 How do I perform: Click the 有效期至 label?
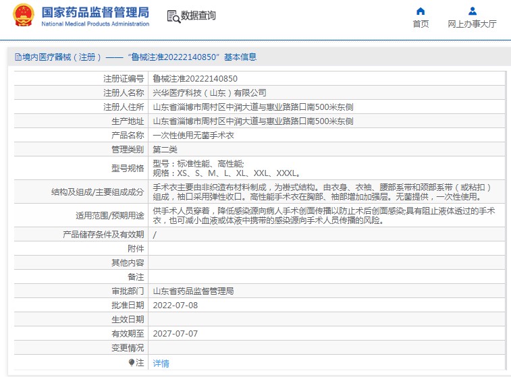click(128, 334)
